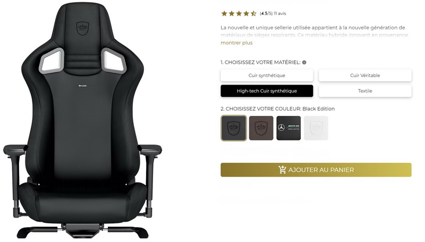The width and height of the screenshot is (425, 242).
Task: Click the first gold rating star
Action: [224, 14]
